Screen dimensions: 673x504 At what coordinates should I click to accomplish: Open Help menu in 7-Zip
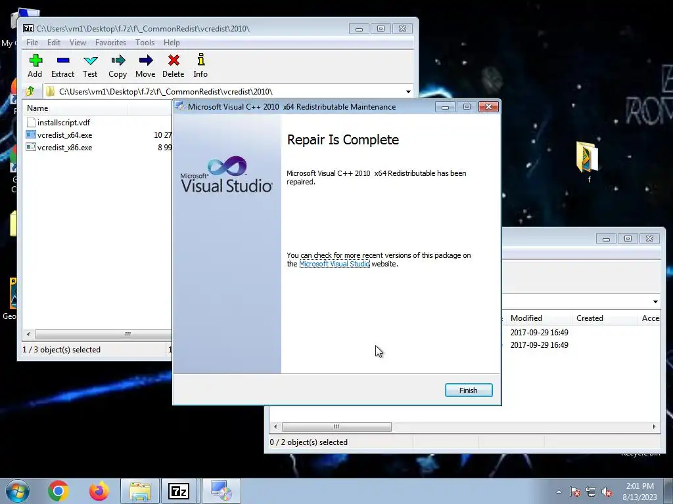click(172, 43)
